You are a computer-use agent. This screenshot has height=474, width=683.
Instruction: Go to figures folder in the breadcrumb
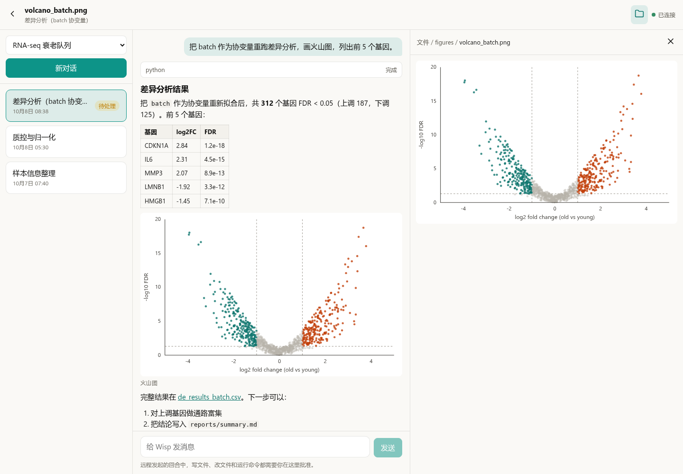tap(444, 43)
